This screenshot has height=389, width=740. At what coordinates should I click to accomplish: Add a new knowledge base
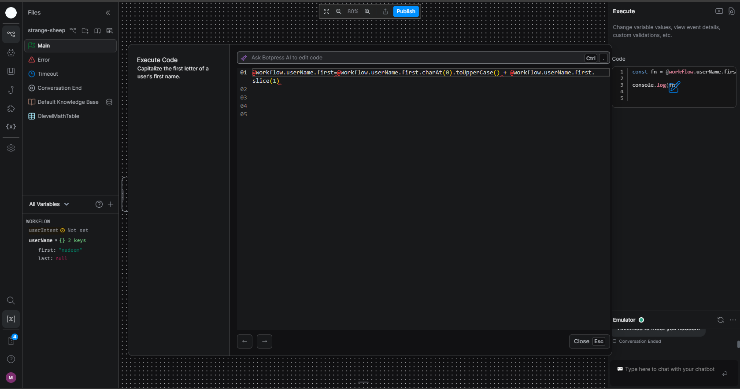pos(97,30)
